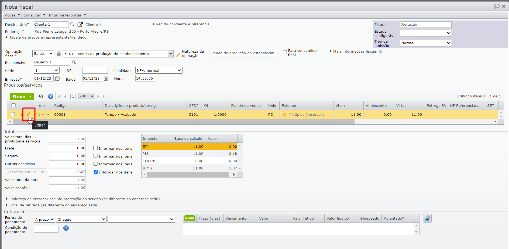This screenshot has width=509, height=249.
Task: Open the Ações menu
Action: pyautogui.click(x=12, y=15)
